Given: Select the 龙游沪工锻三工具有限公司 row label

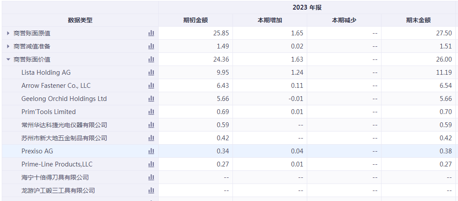Looking at the screenshot, I should point(58,191).
